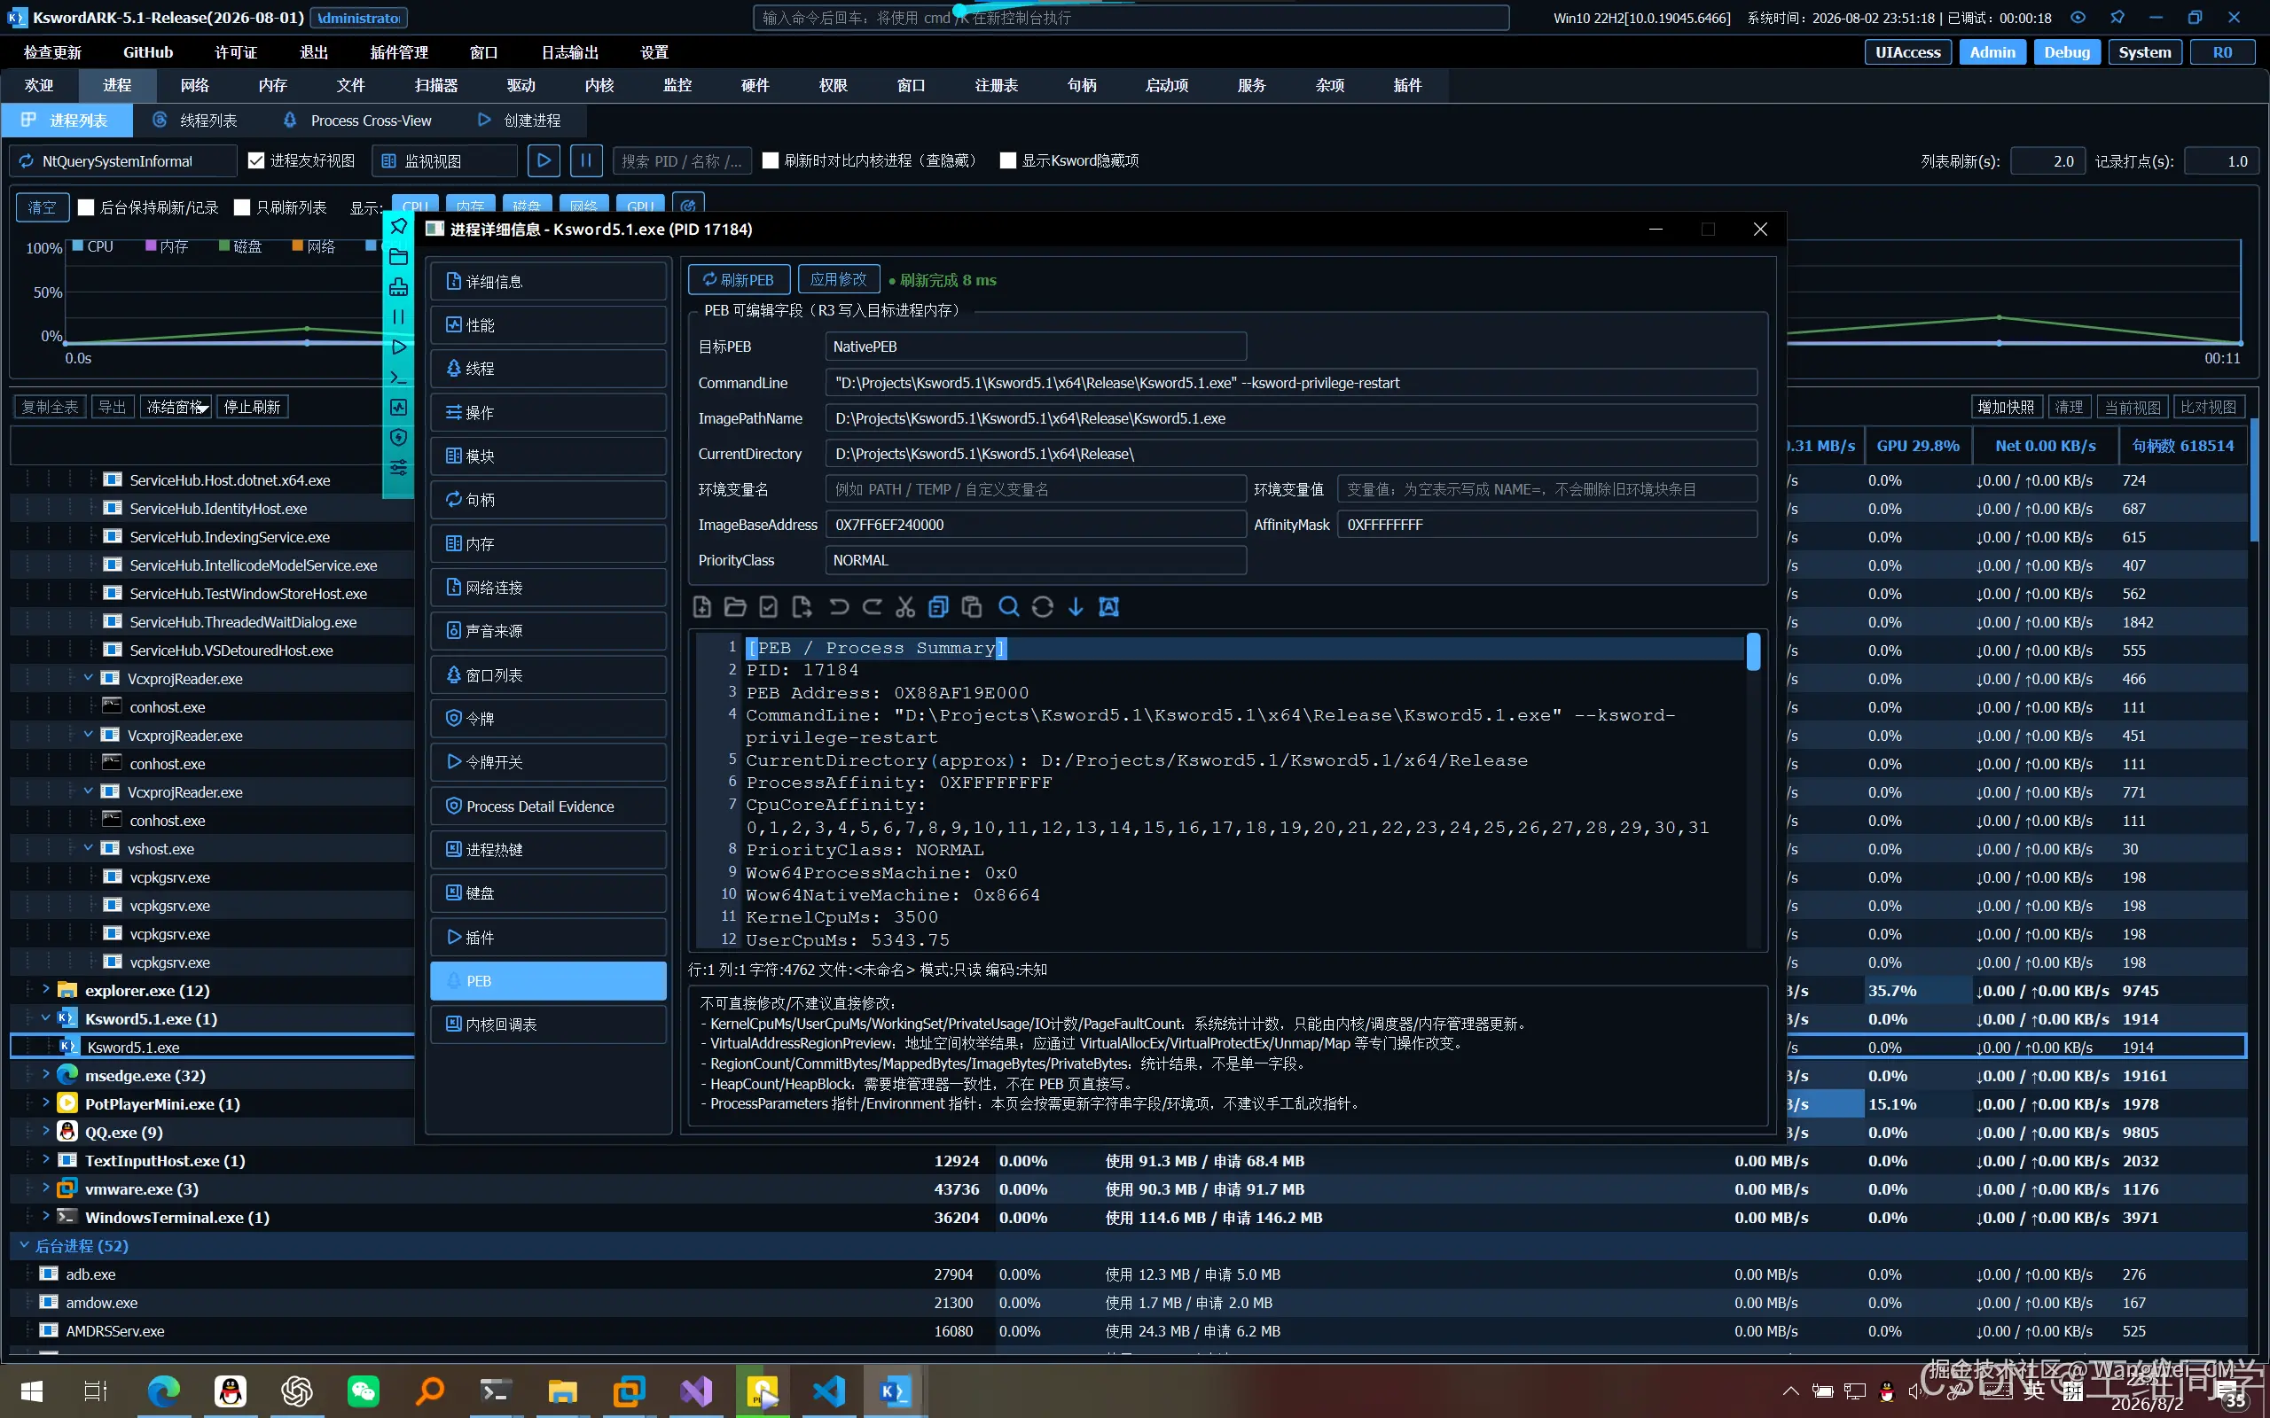Click the pin icon in the main title bar
Viewport: 2270px width, 1418px height.
[2117, 18]
